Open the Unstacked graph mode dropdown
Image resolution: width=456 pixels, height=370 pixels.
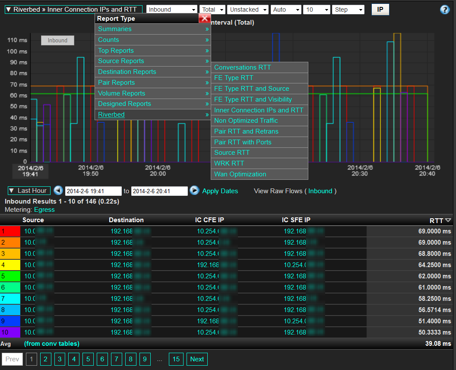[x=248, y=10]
